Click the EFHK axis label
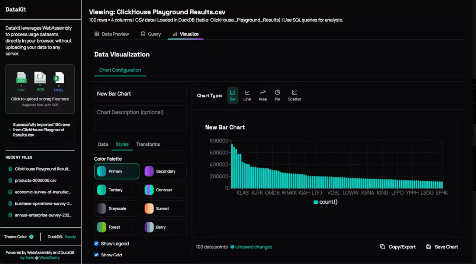Image resolution: width=476 pixels, height=264 pixels. click(442, 193)
